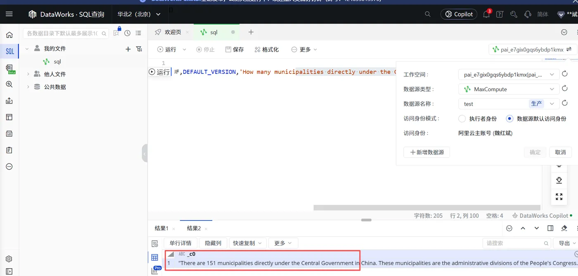Click the list view icon beside history
Screen dimensions: 578x276
[138, 33]
